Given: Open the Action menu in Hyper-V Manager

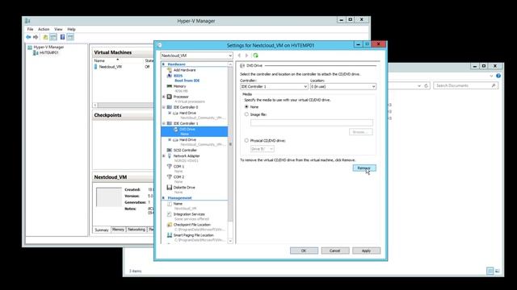Looking at the screenshot, I should point(44,29).
